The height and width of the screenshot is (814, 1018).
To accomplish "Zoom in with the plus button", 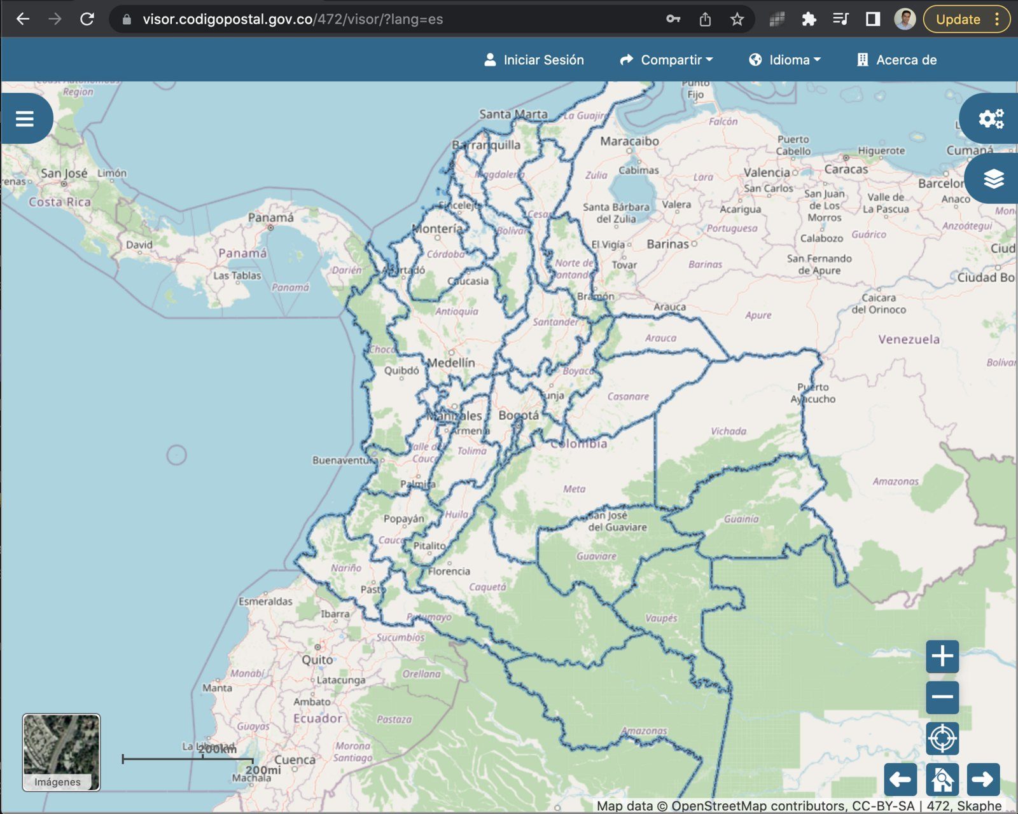I will [x=942, y=656].
